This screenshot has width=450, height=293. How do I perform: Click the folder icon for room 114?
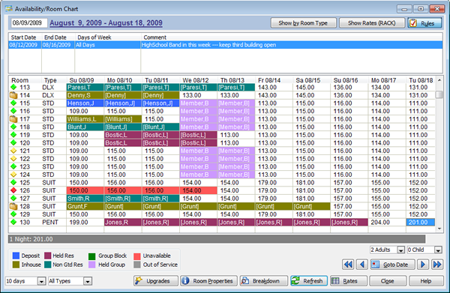pos(13,95)
